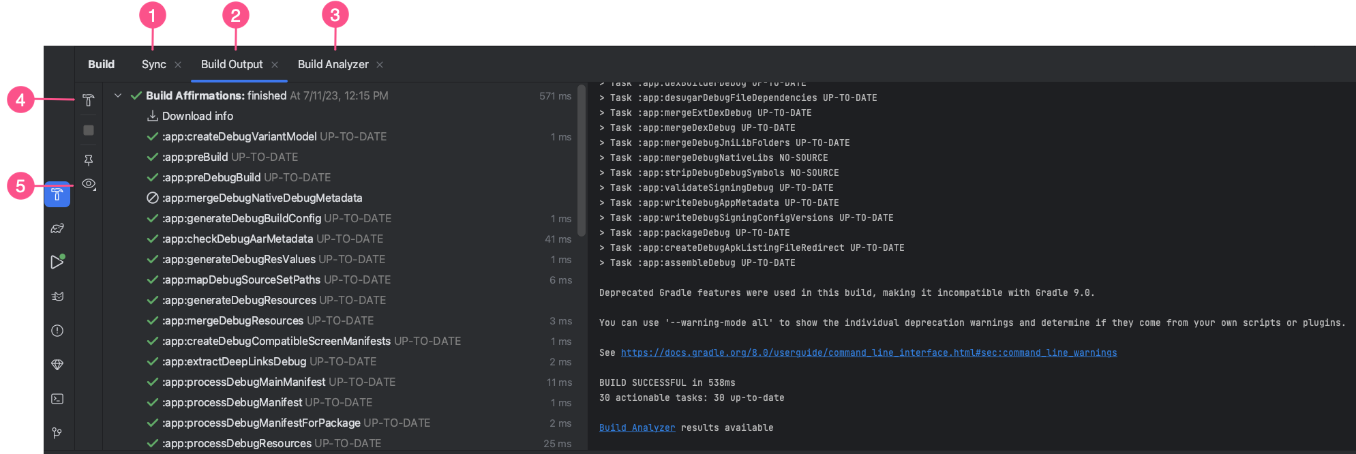1356x454 pixels.
Task: Open the Git version control tool window
Action: [x=57, y=433]
